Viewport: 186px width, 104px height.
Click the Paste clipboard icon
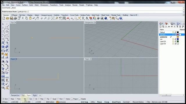point(30,18)
